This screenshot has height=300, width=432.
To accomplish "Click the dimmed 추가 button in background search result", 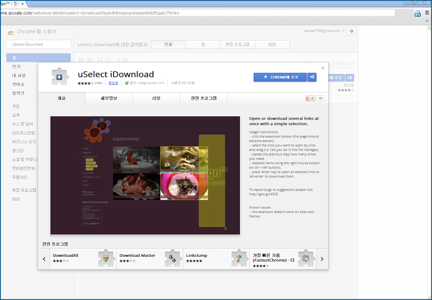I will point(336,78).
